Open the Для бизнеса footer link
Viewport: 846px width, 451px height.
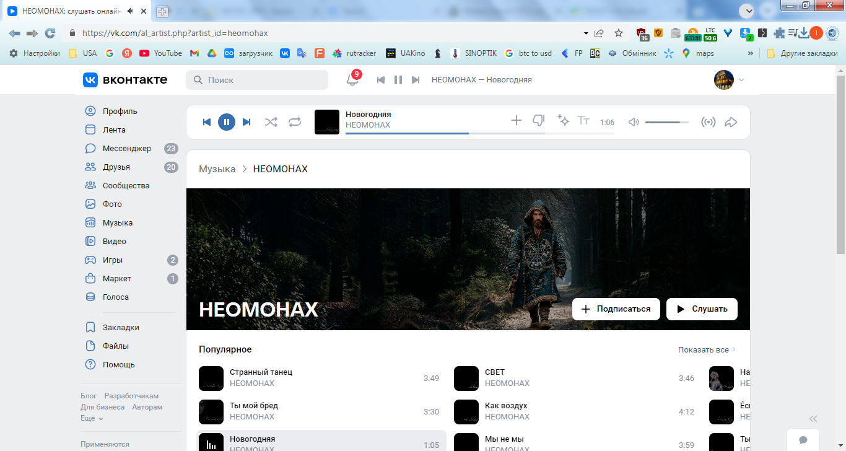click(103, 407)
